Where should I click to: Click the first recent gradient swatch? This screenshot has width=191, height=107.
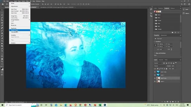coord(155,12)
